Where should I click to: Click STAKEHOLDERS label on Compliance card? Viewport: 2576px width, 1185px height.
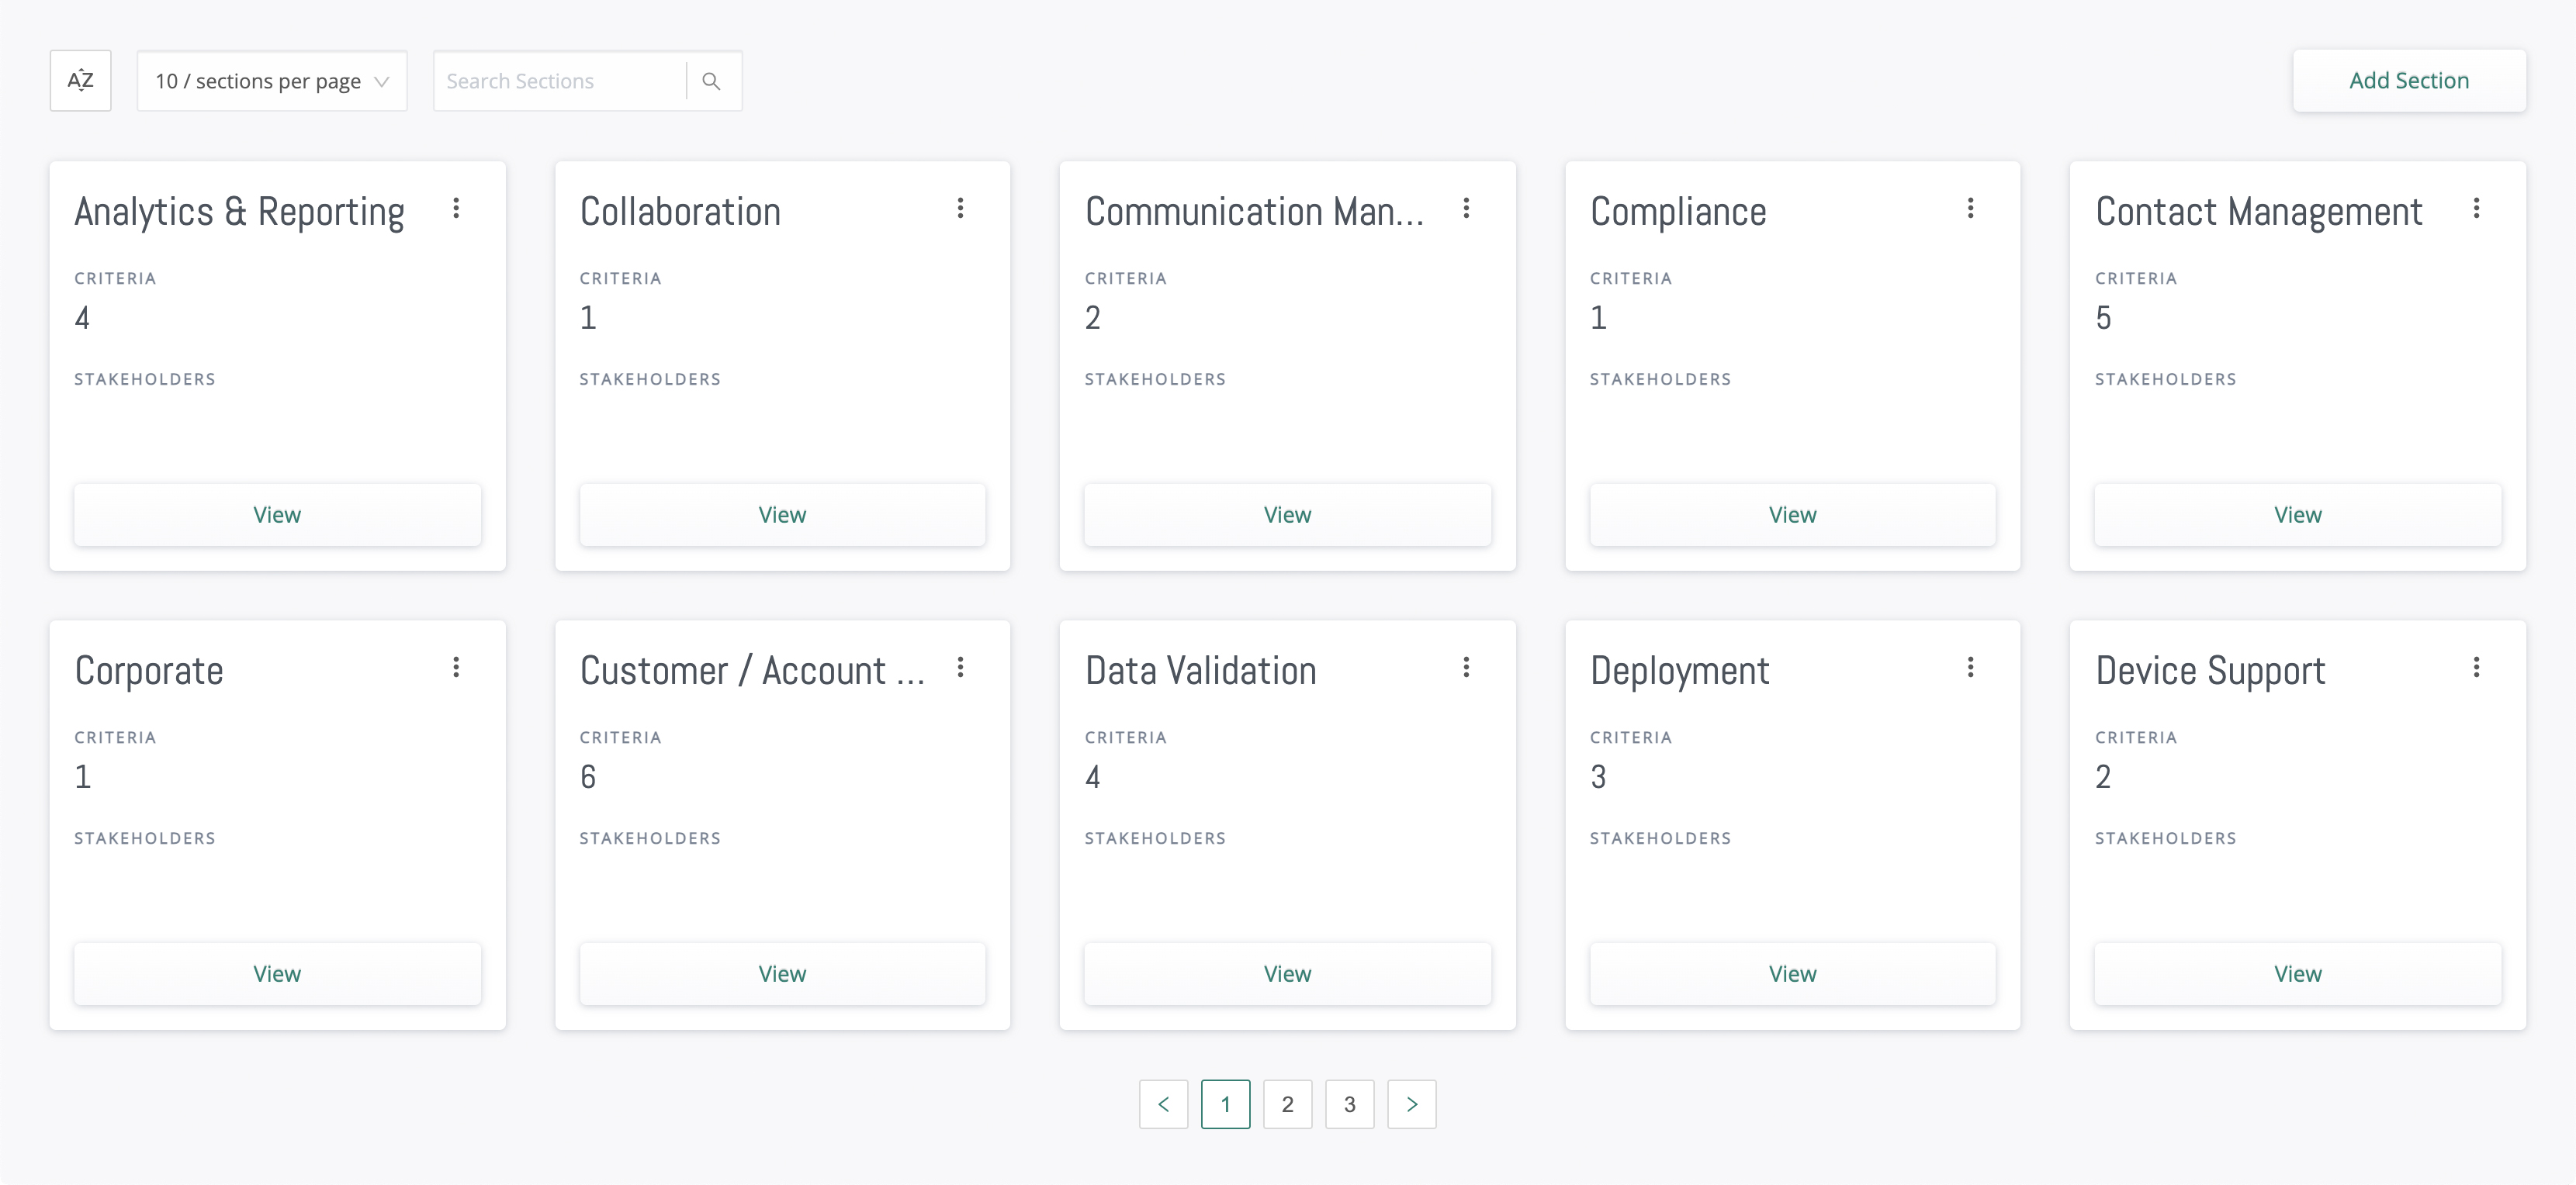pos(1661,380)
